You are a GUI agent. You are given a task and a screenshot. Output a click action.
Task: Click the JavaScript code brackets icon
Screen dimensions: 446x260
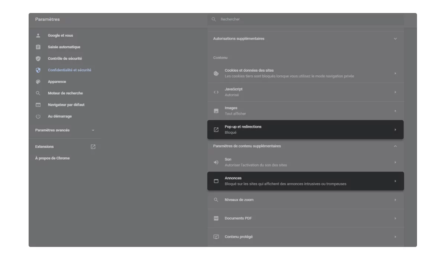216,92
